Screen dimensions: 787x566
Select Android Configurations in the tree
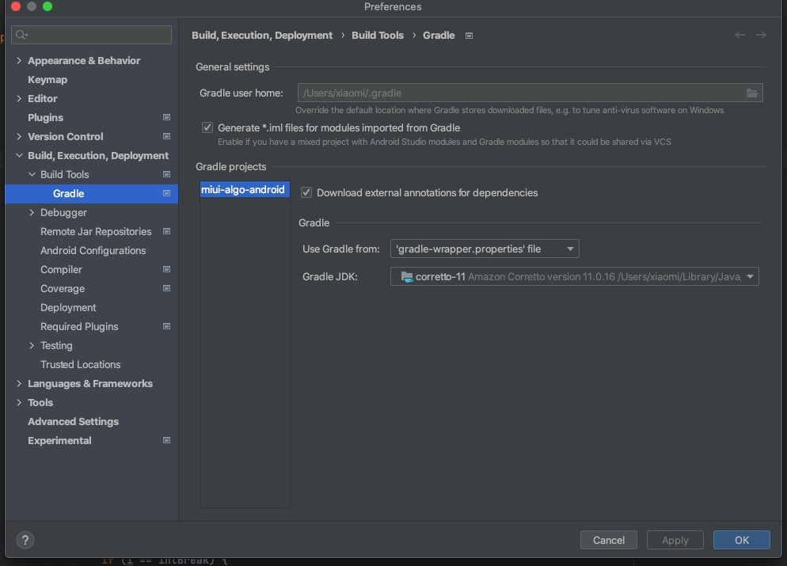93,250
